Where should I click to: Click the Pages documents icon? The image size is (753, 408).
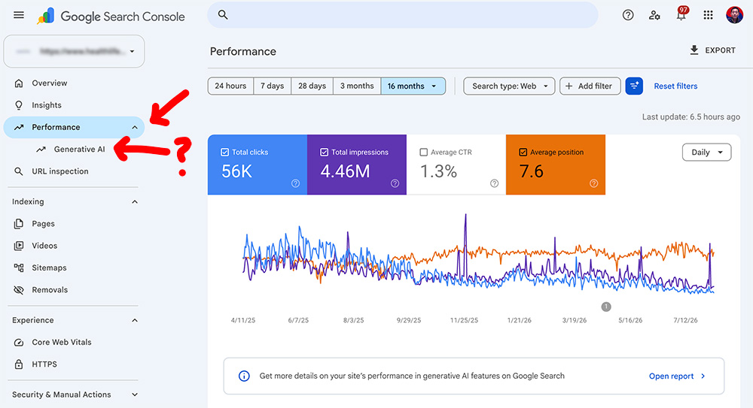click(x=19, y=223)
